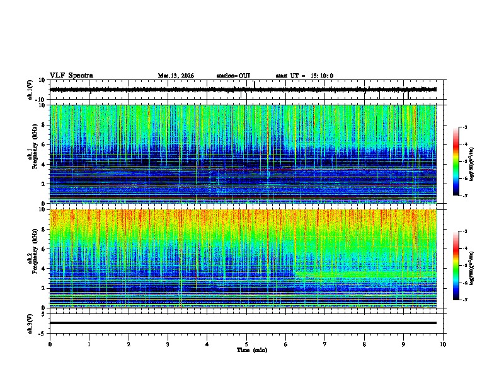Click the bright band in ch.2 spectrogram
499x386 pixels.
click(366, 274)
